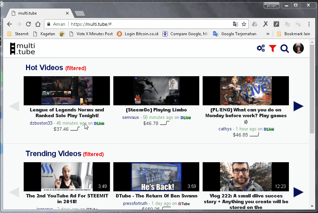Click the DTube badge beside pressfortruth
318x213 pixels.
click(x=184, y=204)
